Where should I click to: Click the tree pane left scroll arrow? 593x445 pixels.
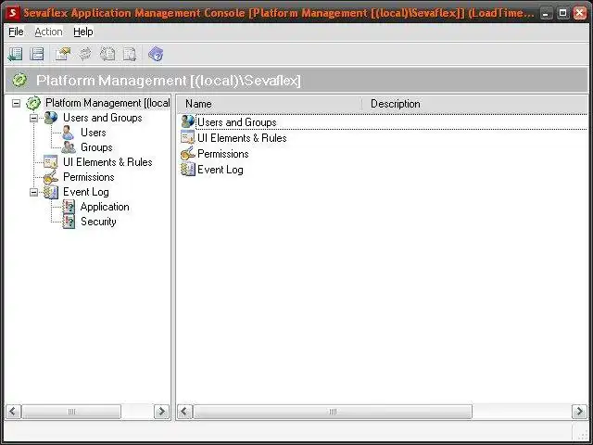[x=13, y=412]
